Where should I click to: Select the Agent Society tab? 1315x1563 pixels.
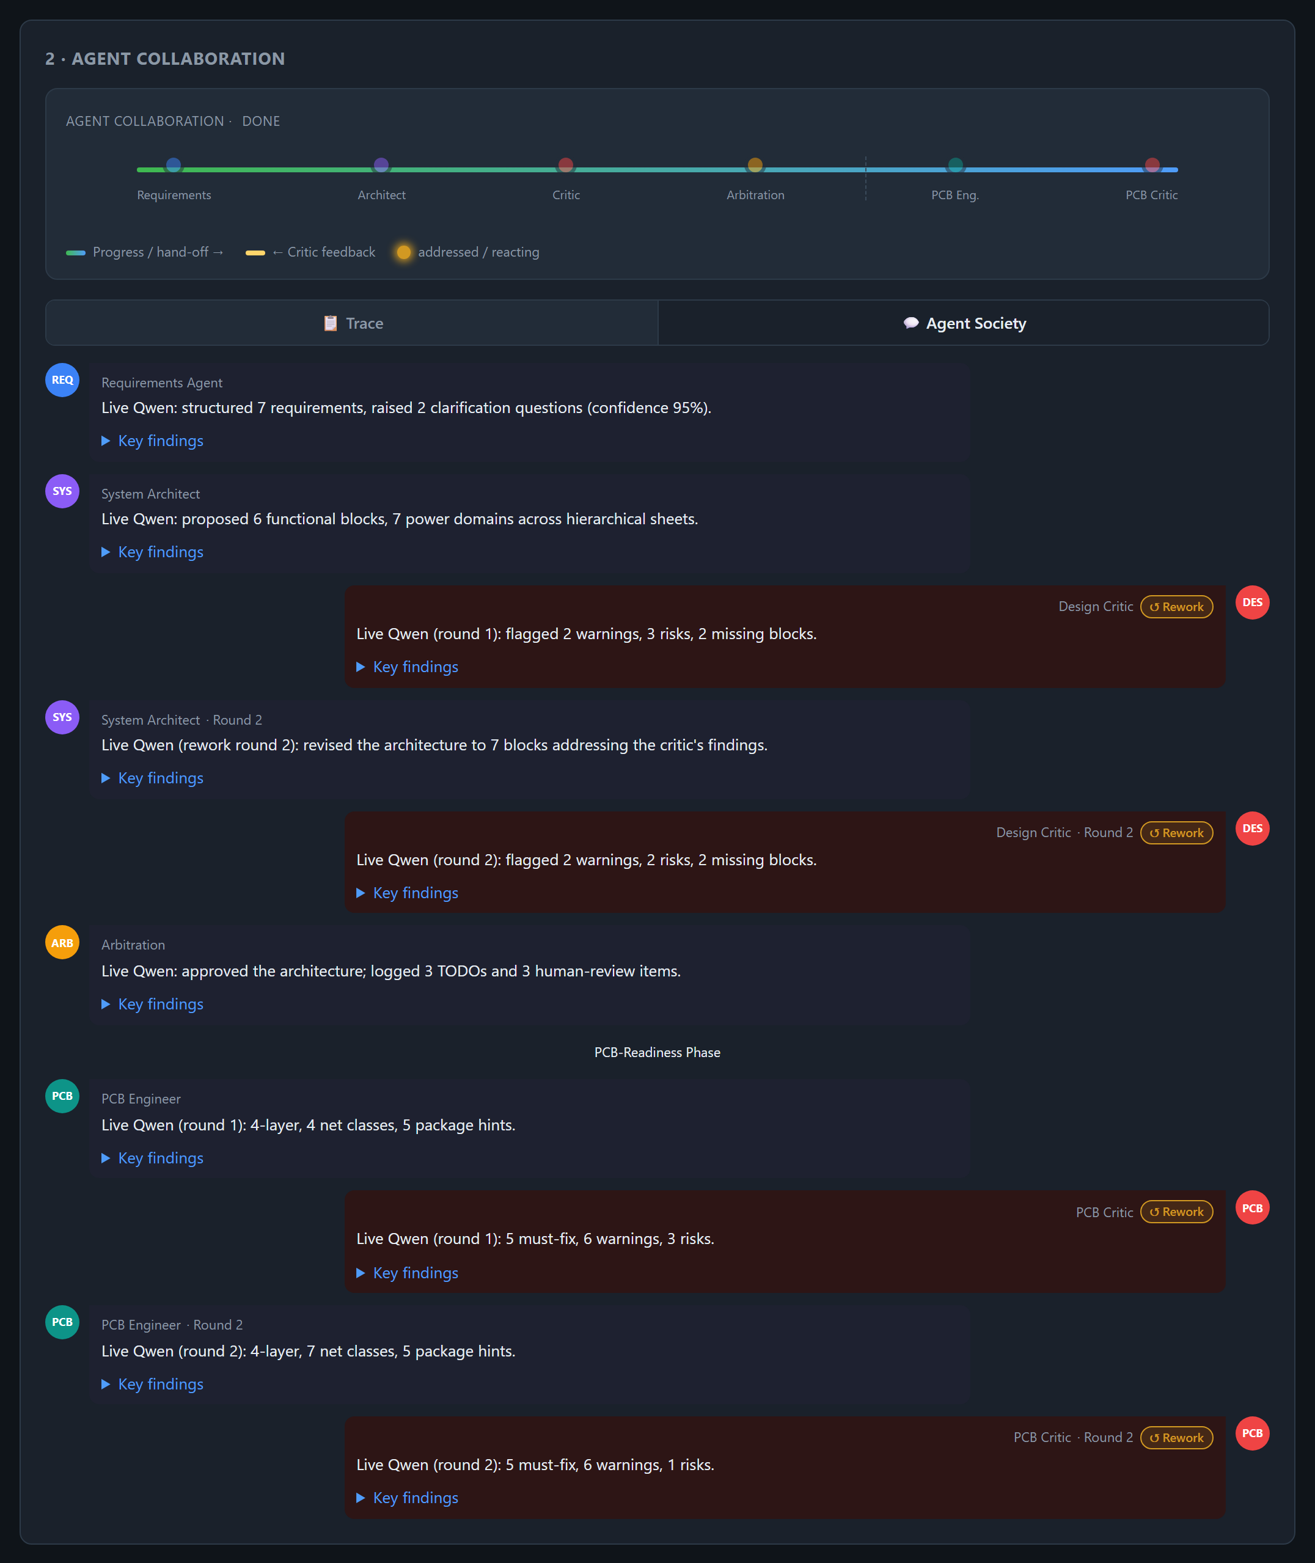pyautogui.click(x=963, y=323)
